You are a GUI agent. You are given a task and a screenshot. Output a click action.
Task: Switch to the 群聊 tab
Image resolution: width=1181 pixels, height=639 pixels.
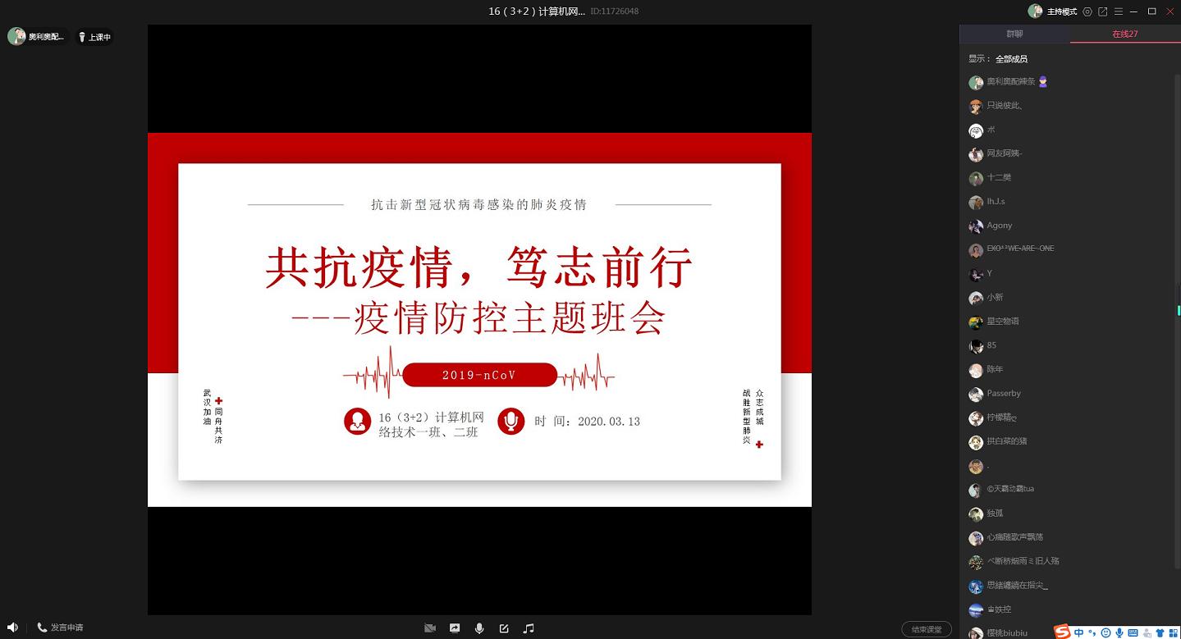pyautogui.click(x=1015, y=34)
